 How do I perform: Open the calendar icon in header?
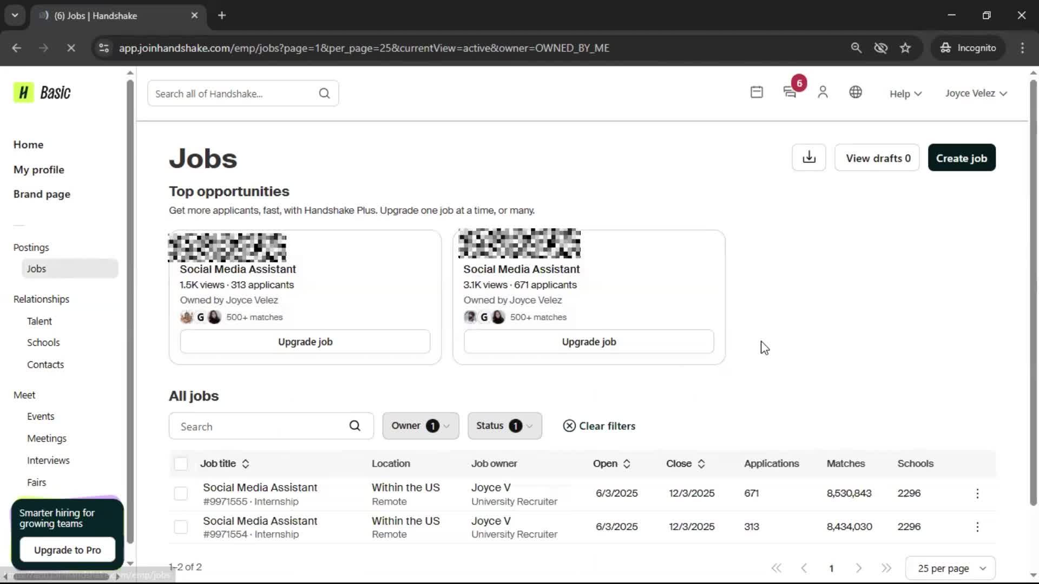click(x=757, y=92)
